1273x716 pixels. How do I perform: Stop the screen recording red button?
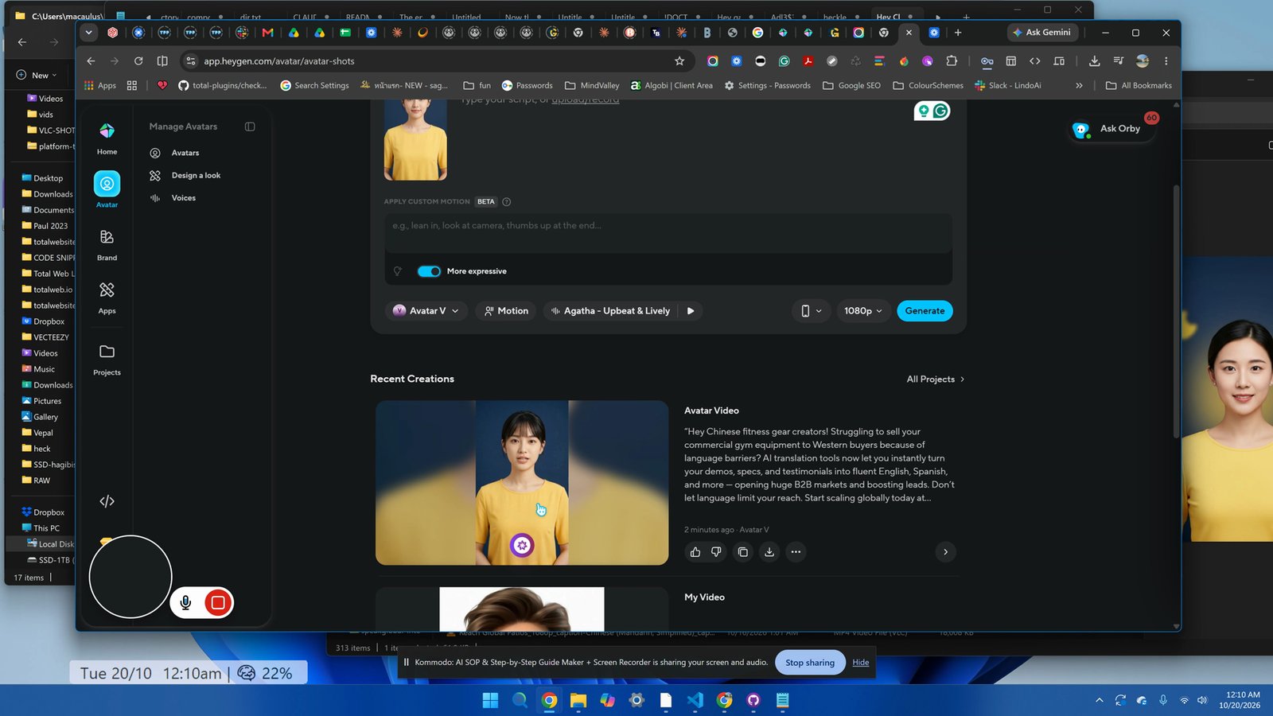(x=218, y=603)
